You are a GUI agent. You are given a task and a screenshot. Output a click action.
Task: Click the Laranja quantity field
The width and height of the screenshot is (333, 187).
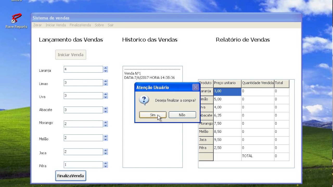tap(83, 69)
